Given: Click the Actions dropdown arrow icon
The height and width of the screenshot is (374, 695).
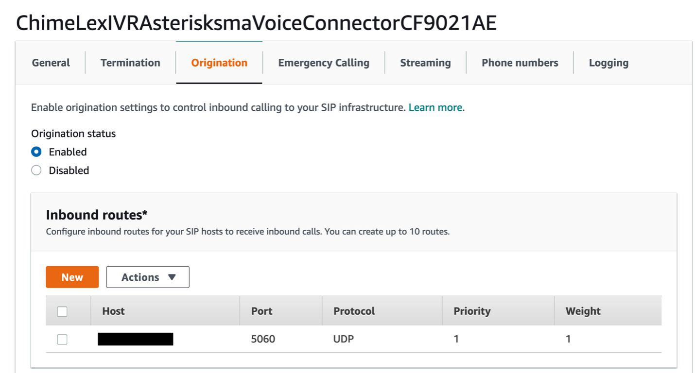Looking at the screenshot, I should point(172,277).
